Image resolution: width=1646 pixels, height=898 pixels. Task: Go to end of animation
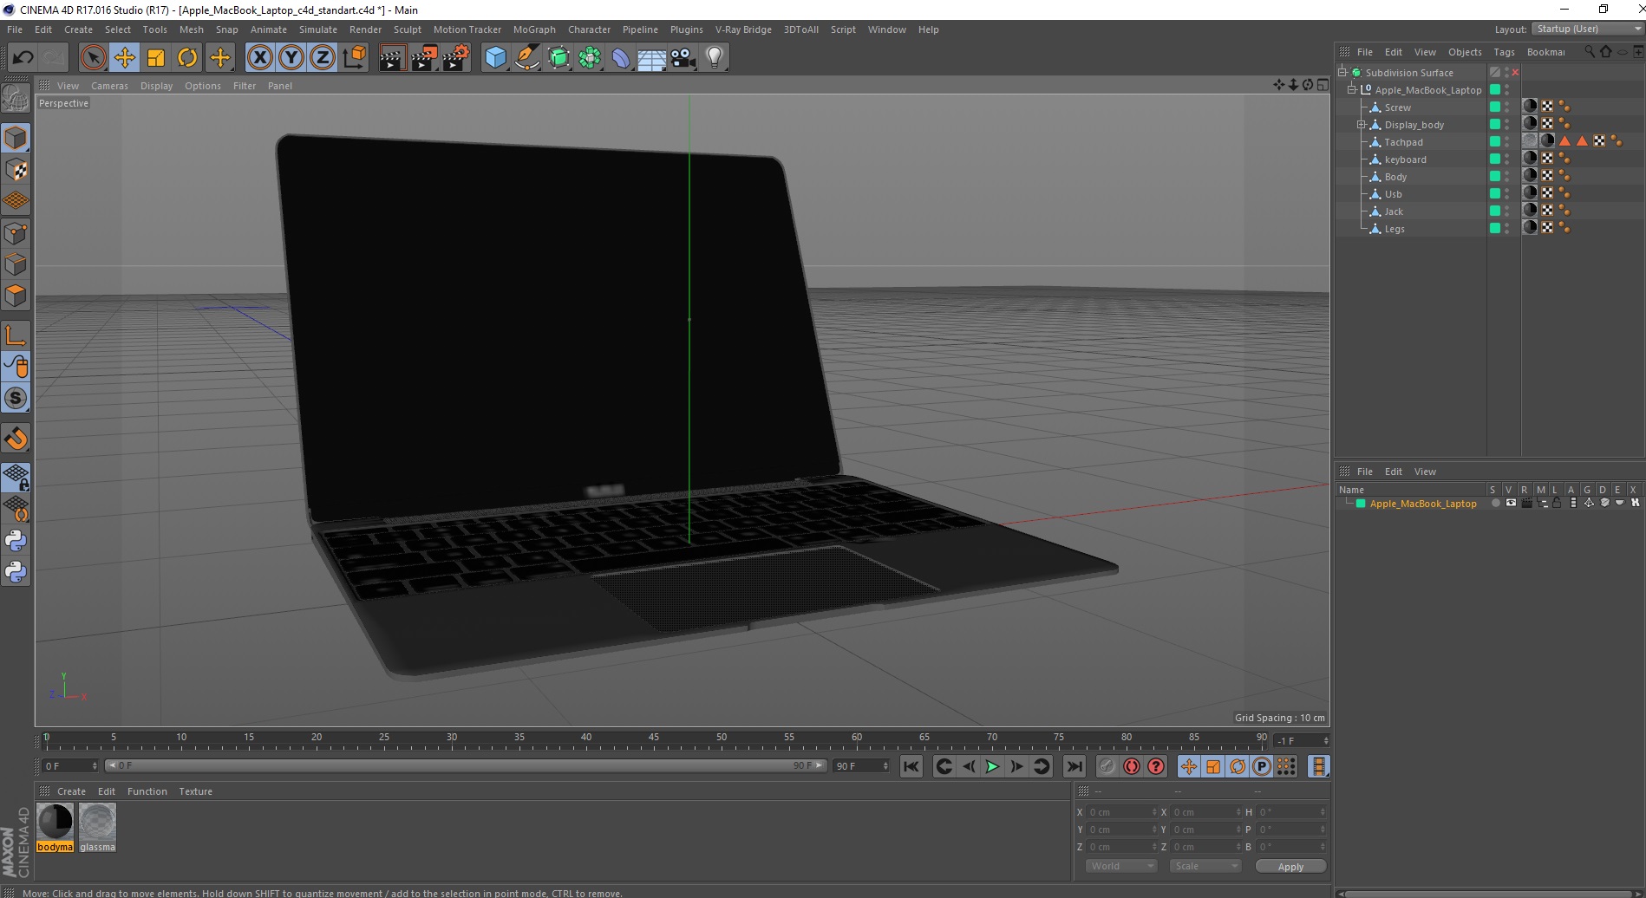(1074, 766)
